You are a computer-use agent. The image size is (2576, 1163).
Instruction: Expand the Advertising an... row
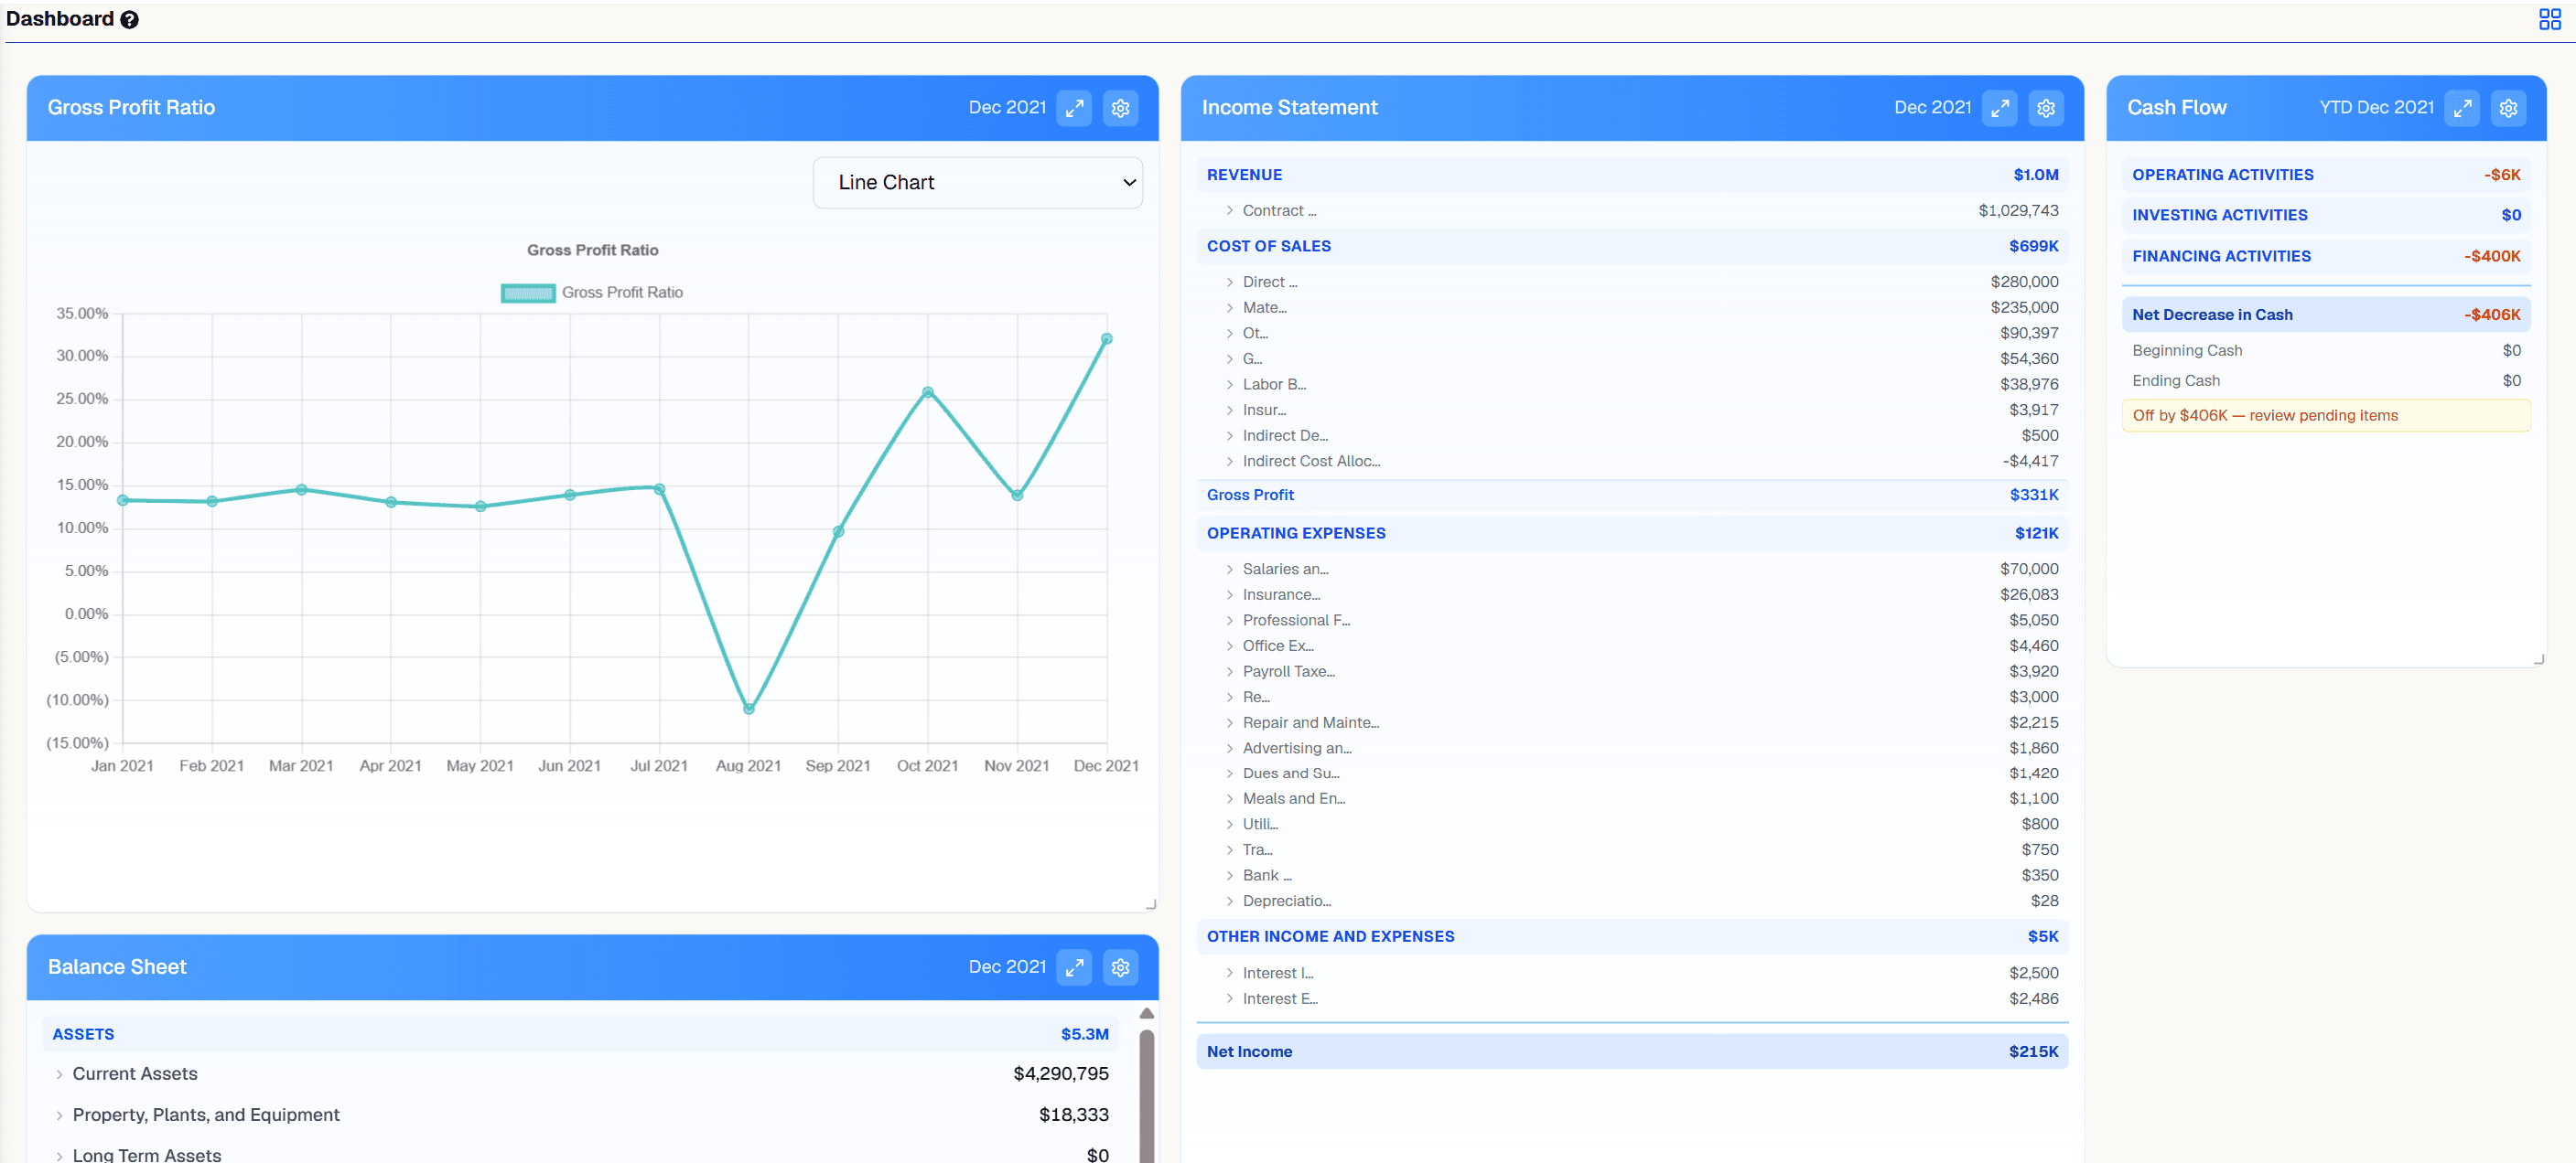(1229, 748)
